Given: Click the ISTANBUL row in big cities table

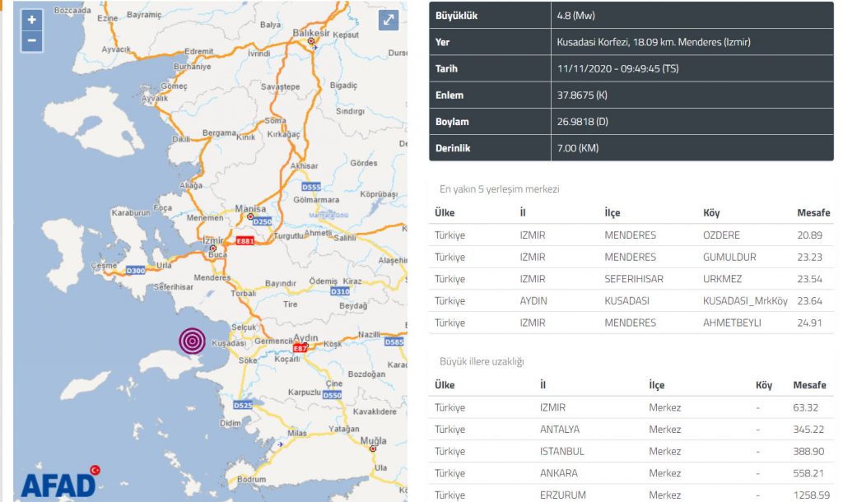Looking at the screenshot, I should pyautogui.click(x=561, y=452).
